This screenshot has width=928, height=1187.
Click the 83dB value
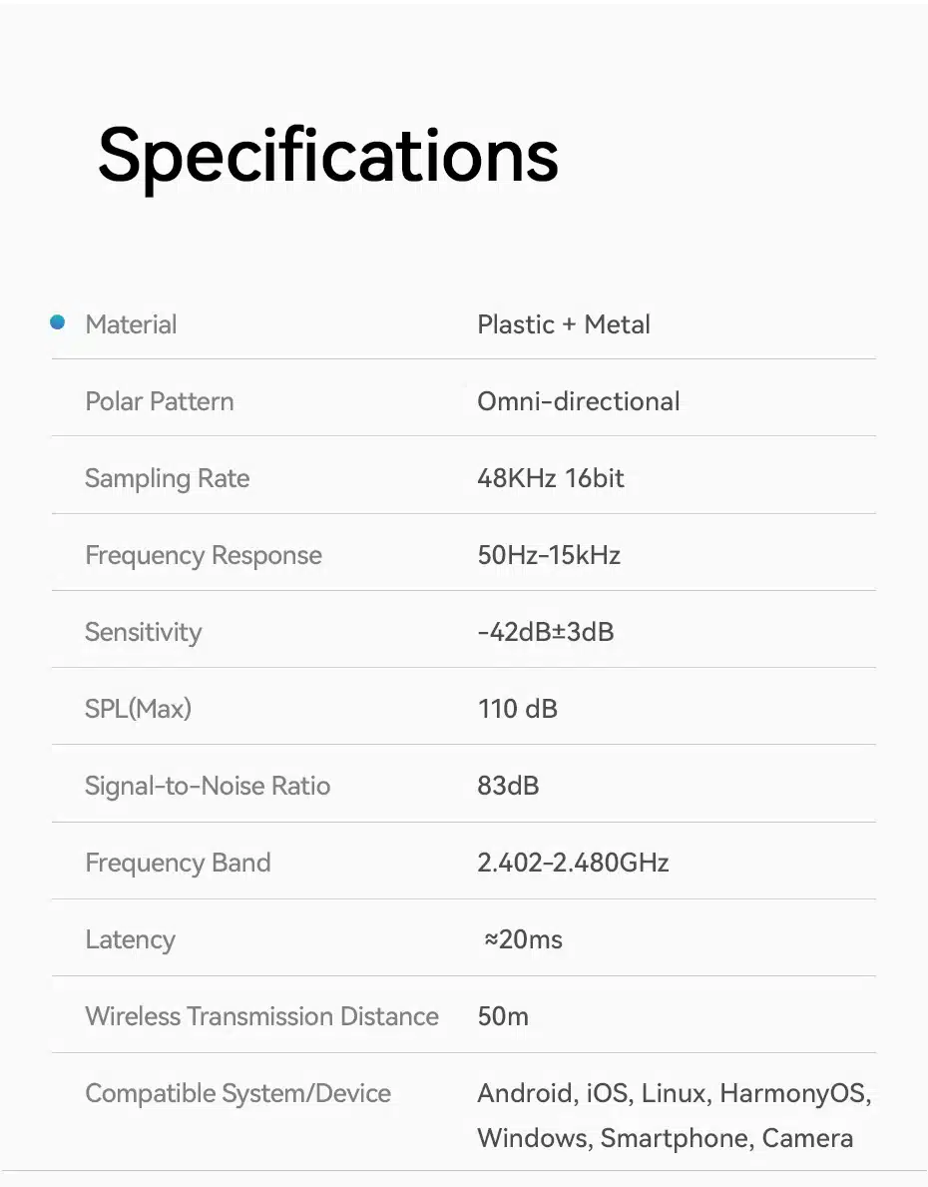(508, 786)
